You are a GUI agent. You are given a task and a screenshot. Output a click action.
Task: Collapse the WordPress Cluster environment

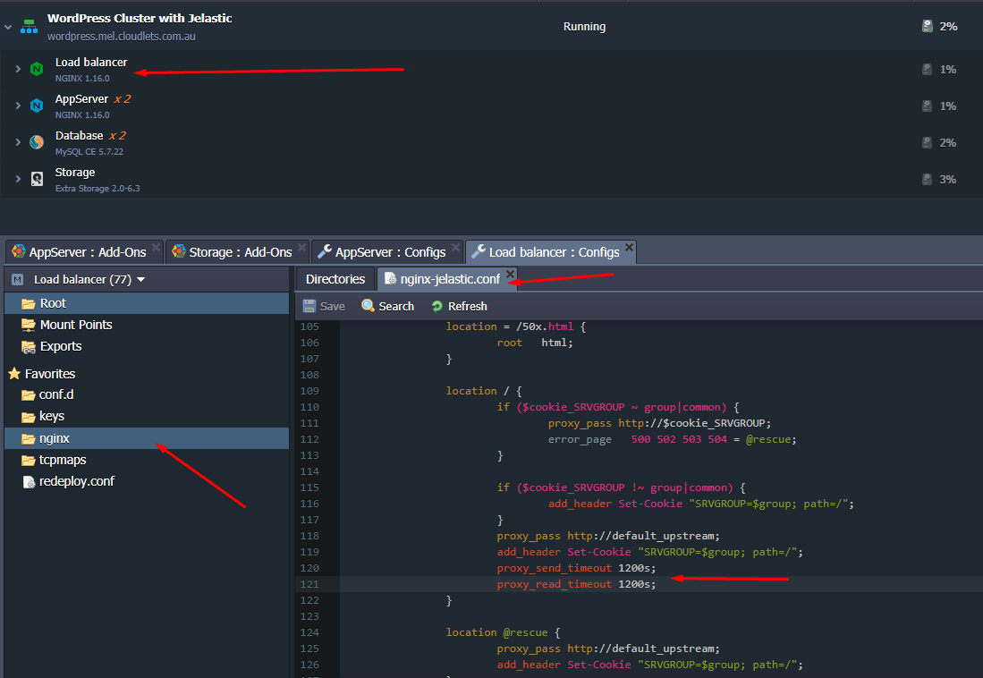tap(8, 28)
